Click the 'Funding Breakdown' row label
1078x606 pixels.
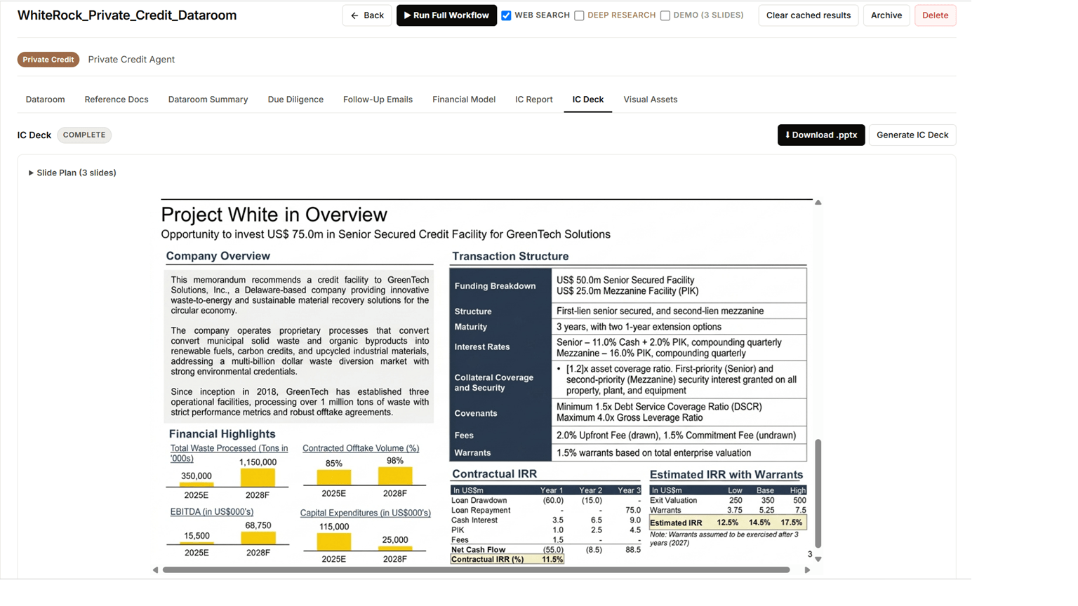495,286
